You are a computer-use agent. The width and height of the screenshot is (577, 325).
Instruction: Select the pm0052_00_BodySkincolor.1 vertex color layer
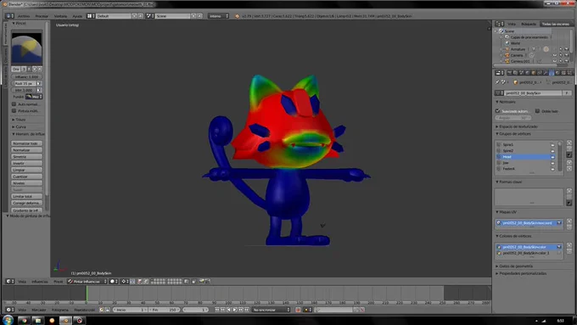(x=529, y=253)
